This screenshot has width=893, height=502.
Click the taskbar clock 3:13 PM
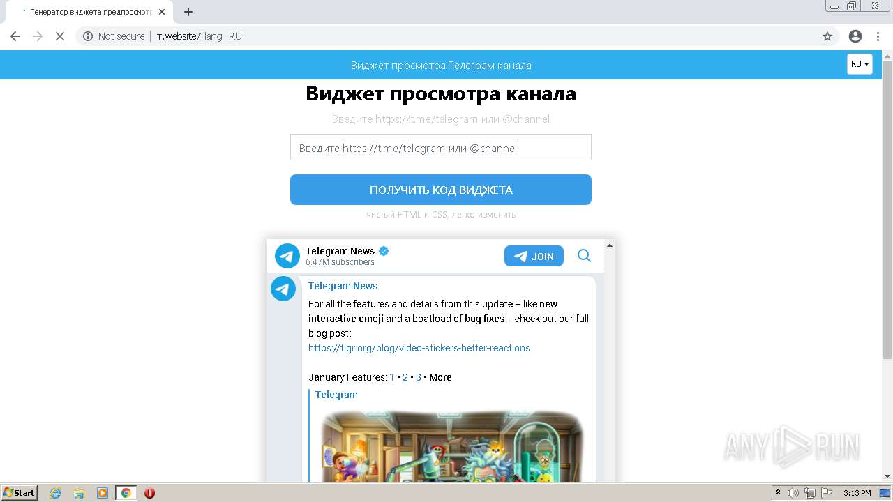click(857, 493)
